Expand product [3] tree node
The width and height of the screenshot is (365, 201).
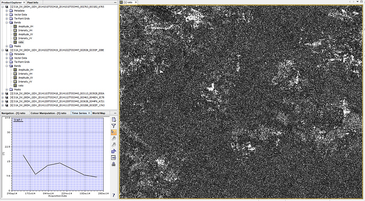[3, 93]
